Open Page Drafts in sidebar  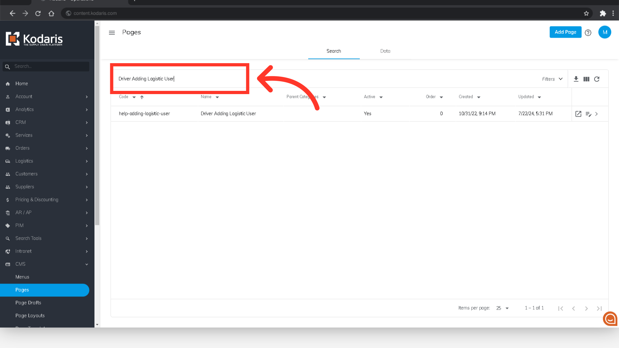[28, 303]
